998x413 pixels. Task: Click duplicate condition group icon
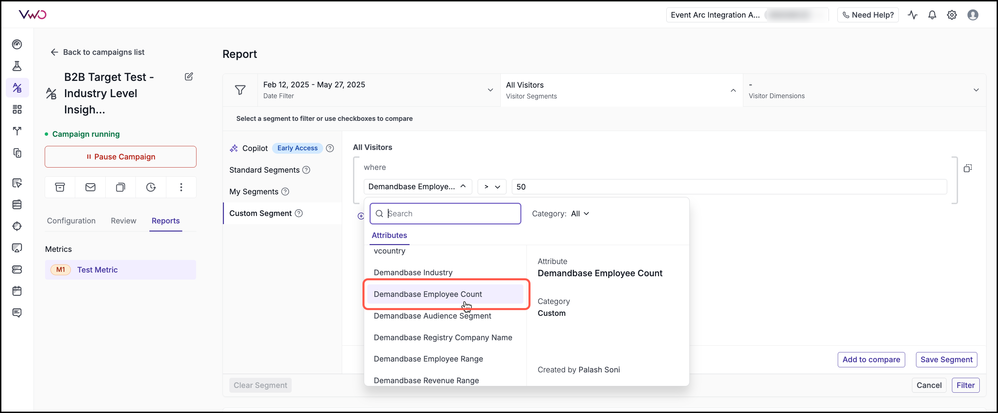pyautogui.click(x=968, y=168)
